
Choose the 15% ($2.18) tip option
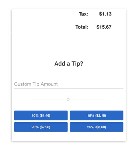pyautogui.click(x=96, y=115)
